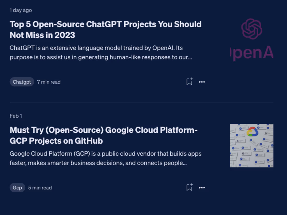Open three-dot menu for GCP article
The image size is (287, 215).
(202, 188)
